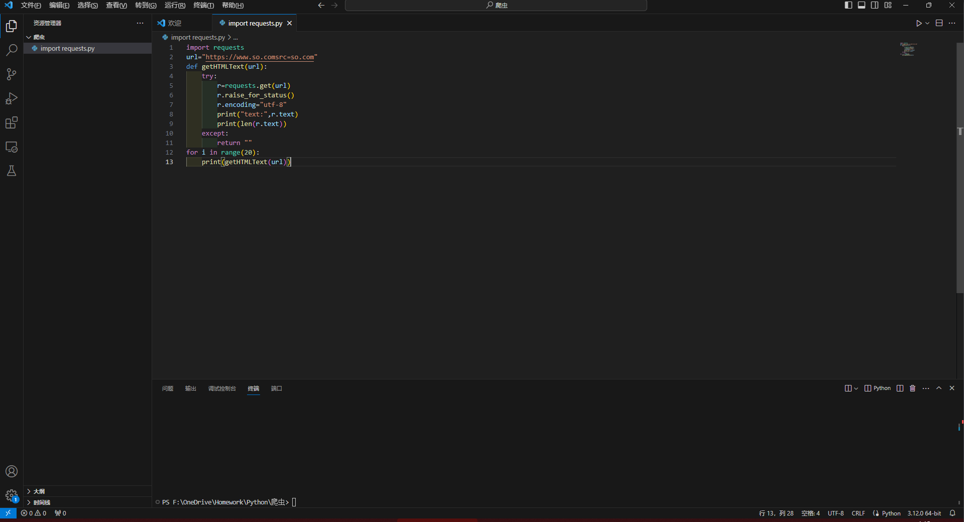This screenshot has height=522, width=964.
Task: Open Explorer Views and More Actions ellipsis
Action: click(x=140, y=23)
